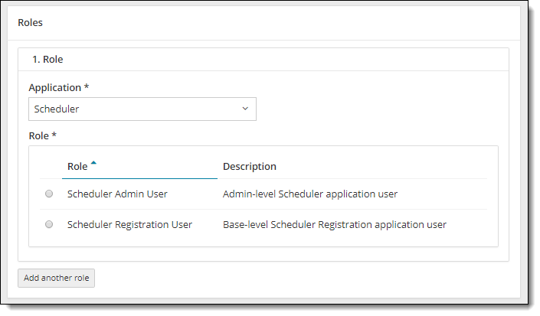
Task: Click the 'Scheduler Registration User' role name
Action: point(129,225)
